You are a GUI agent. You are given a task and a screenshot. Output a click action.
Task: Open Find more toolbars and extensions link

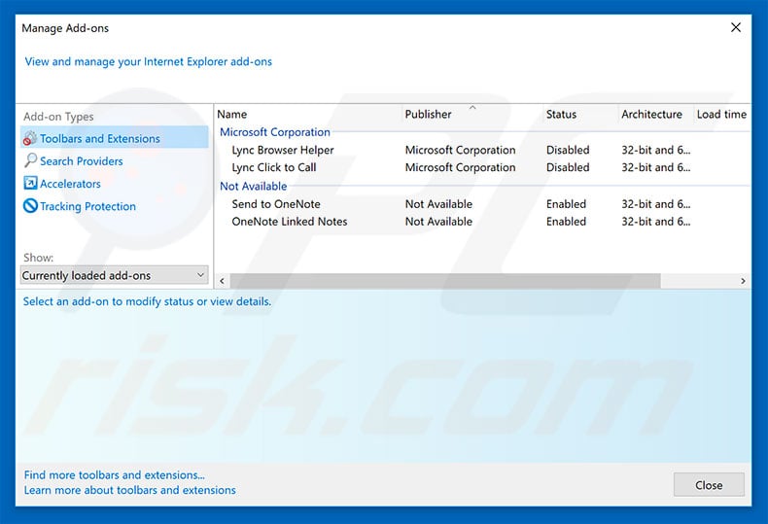click(115, 475)
